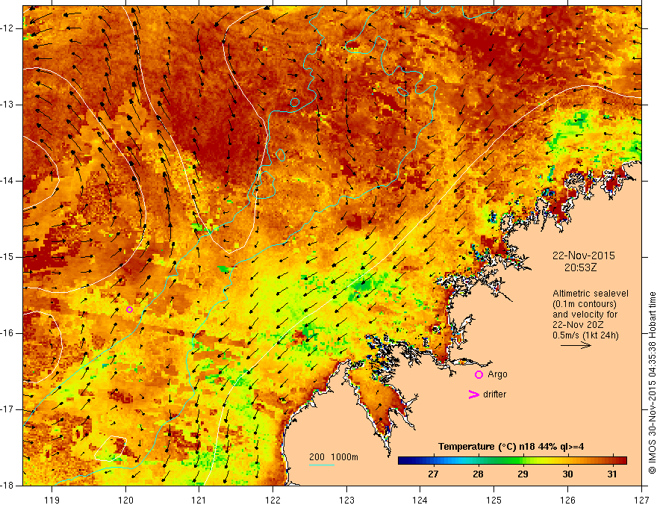Click the magenta drifter legend symbol

pos(473,394)
